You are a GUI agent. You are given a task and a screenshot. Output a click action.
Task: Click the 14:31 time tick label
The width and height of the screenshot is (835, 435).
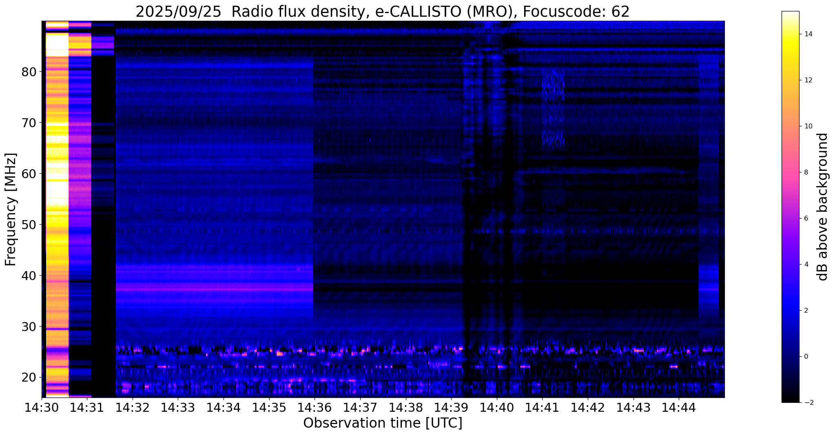(87, 407)
